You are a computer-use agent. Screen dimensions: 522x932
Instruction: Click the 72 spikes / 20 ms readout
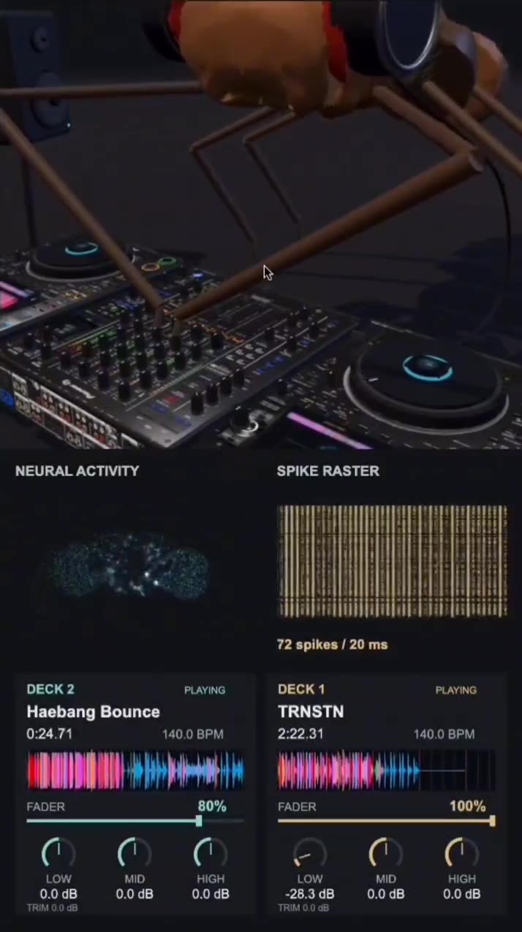click(332, 644)
